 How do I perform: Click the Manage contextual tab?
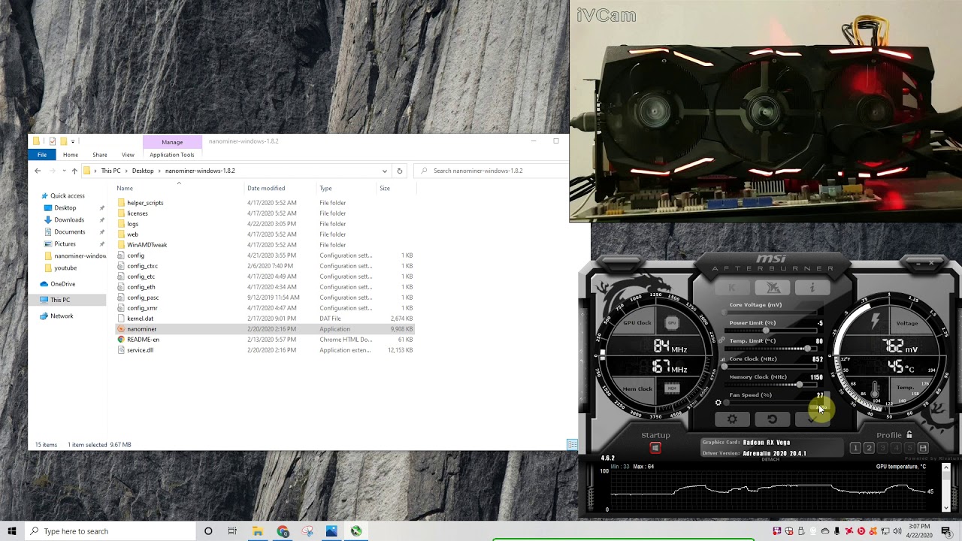[x=172, y=142]
